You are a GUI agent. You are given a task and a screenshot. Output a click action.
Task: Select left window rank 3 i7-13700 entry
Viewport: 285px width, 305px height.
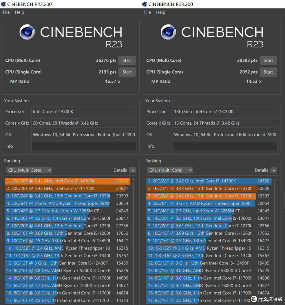(x=68, y=196)
